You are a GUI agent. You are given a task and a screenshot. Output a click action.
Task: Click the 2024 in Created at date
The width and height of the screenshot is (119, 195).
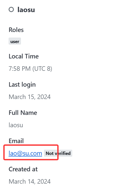44,181
